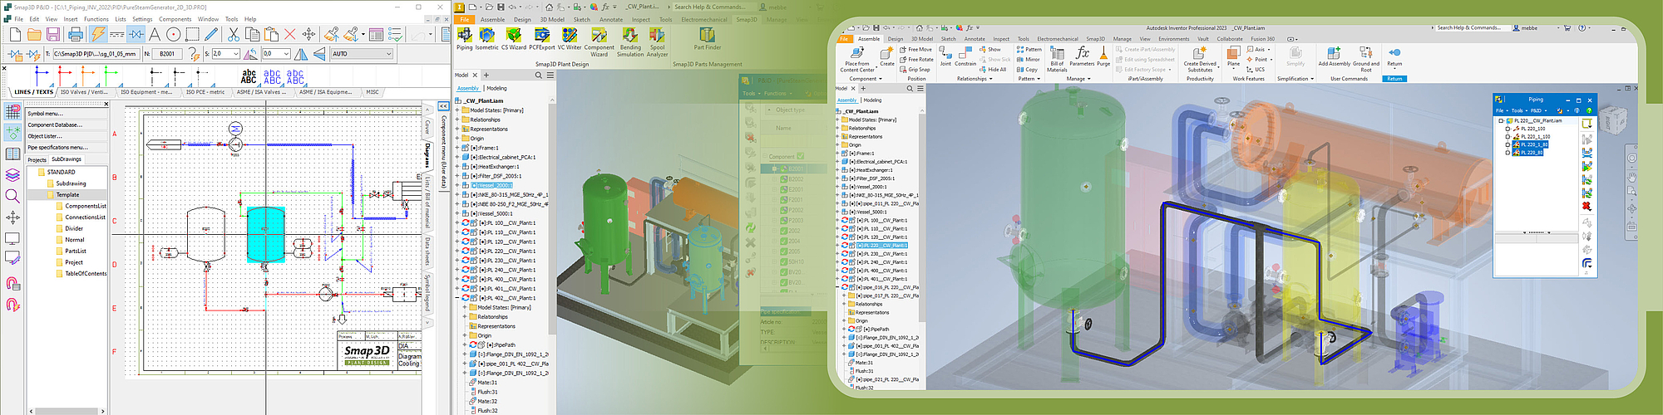Click the << collapse button on Component menu
The width and height of the screenshot is (1663, 415).
[x=443, y=106]
